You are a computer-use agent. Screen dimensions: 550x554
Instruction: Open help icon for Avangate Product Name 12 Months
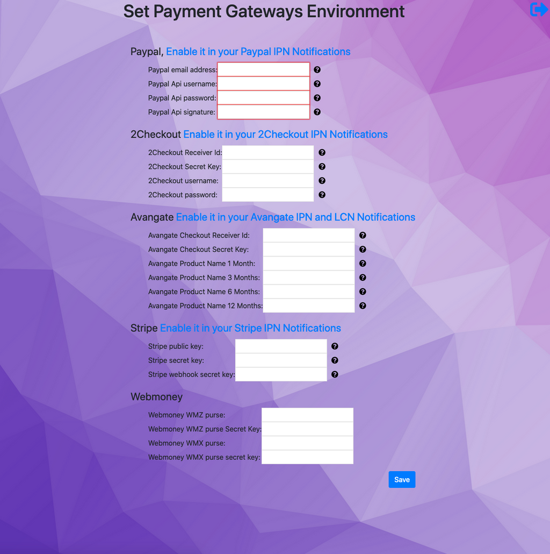[x=363, y=306]
